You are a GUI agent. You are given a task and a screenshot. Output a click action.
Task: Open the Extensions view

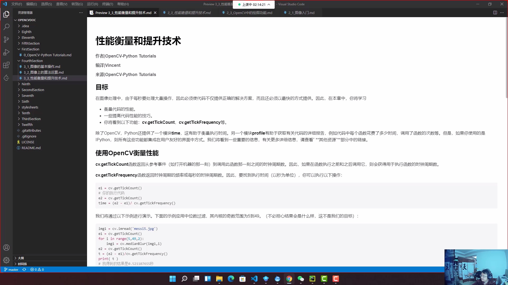click(x=6, y=65)
